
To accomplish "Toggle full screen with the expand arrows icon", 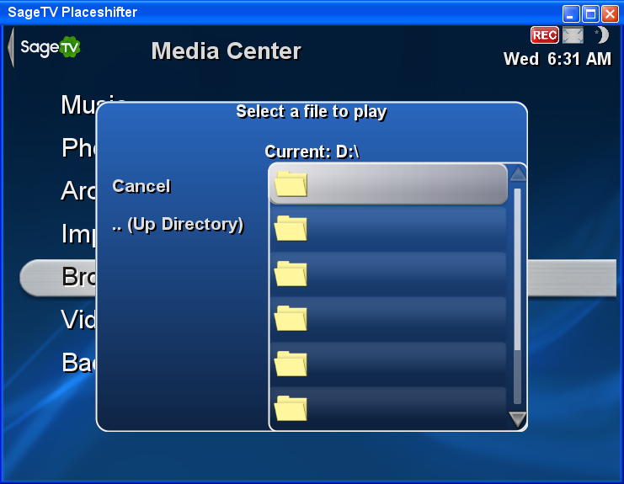I will click(x=573, y=35).
